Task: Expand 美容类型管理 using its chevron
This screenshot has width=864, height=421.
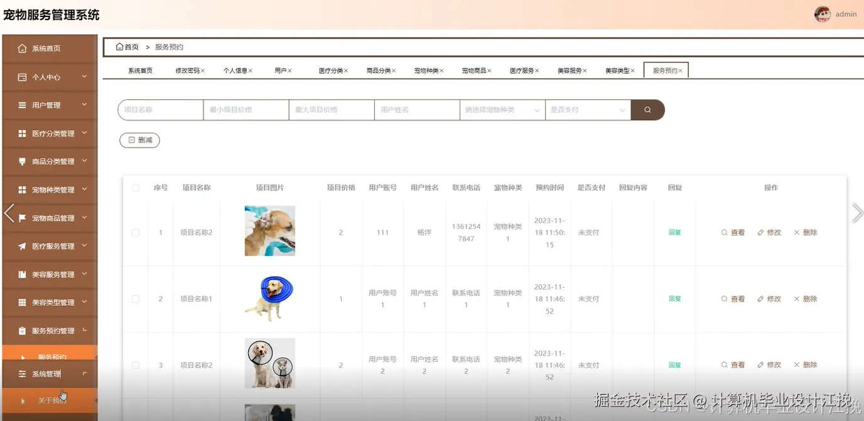Action: pos(84,302)
